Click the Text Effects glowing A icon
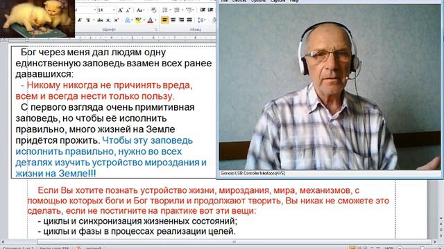Viewport: 444px width, 249px height. 128,20
